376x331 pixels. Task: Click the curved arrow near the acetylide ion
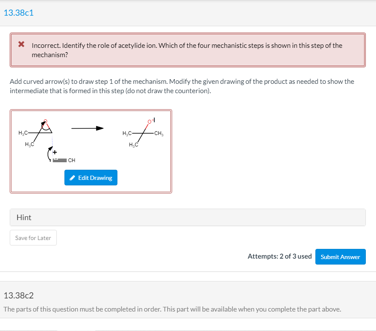tap(48, 154)
